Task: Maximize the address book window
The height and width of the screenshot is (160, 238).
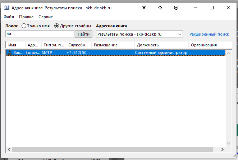Action: click(x=212, y=8)
